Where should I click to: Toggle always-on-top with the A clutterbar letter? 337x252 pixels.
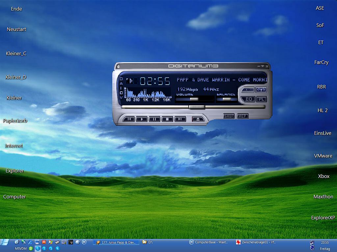(121, 83)
